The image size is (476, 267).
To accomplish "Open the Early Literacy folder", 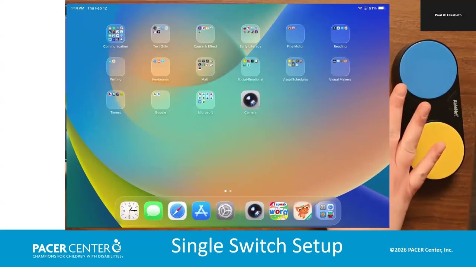I will click(x=250, y=34).
